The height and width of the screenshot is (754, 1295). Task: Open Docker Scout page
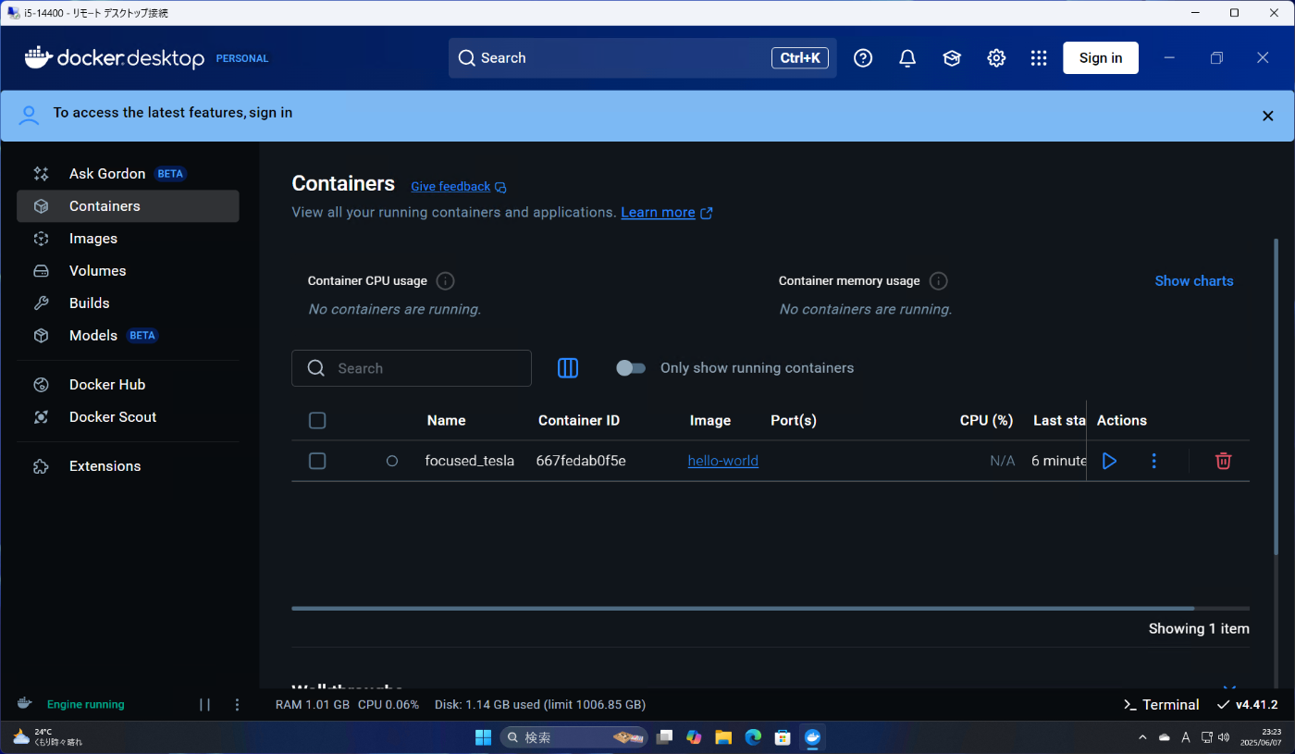pos(128,417)
